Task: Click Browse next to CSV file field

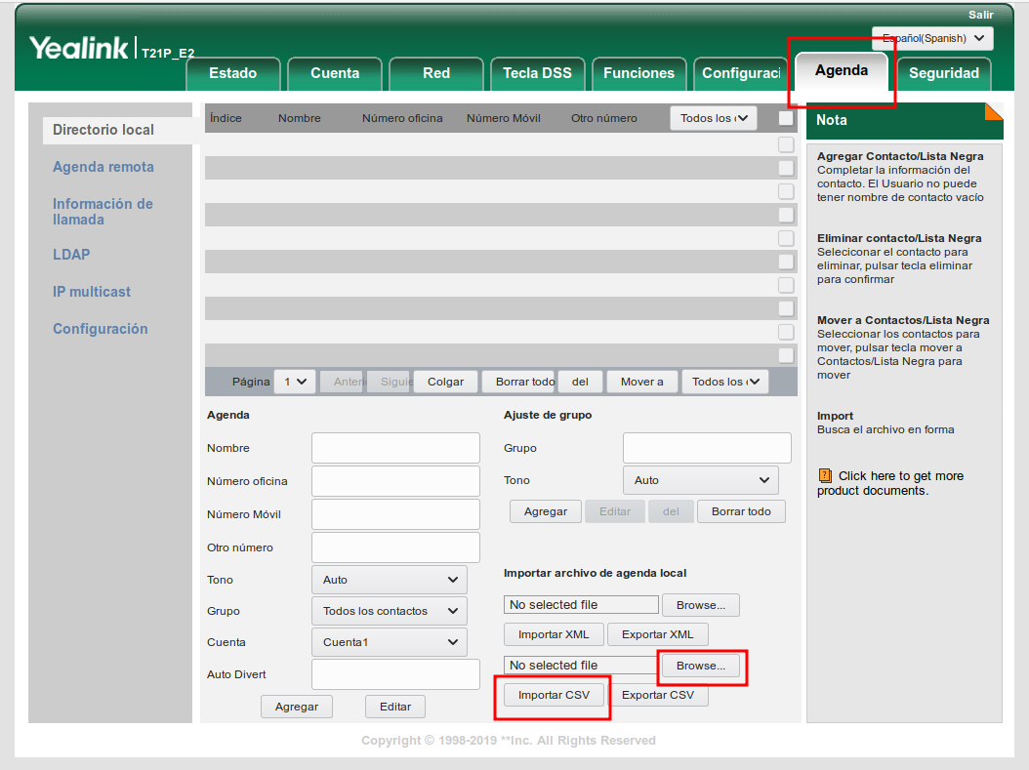Action: click(x=700, y=666)
